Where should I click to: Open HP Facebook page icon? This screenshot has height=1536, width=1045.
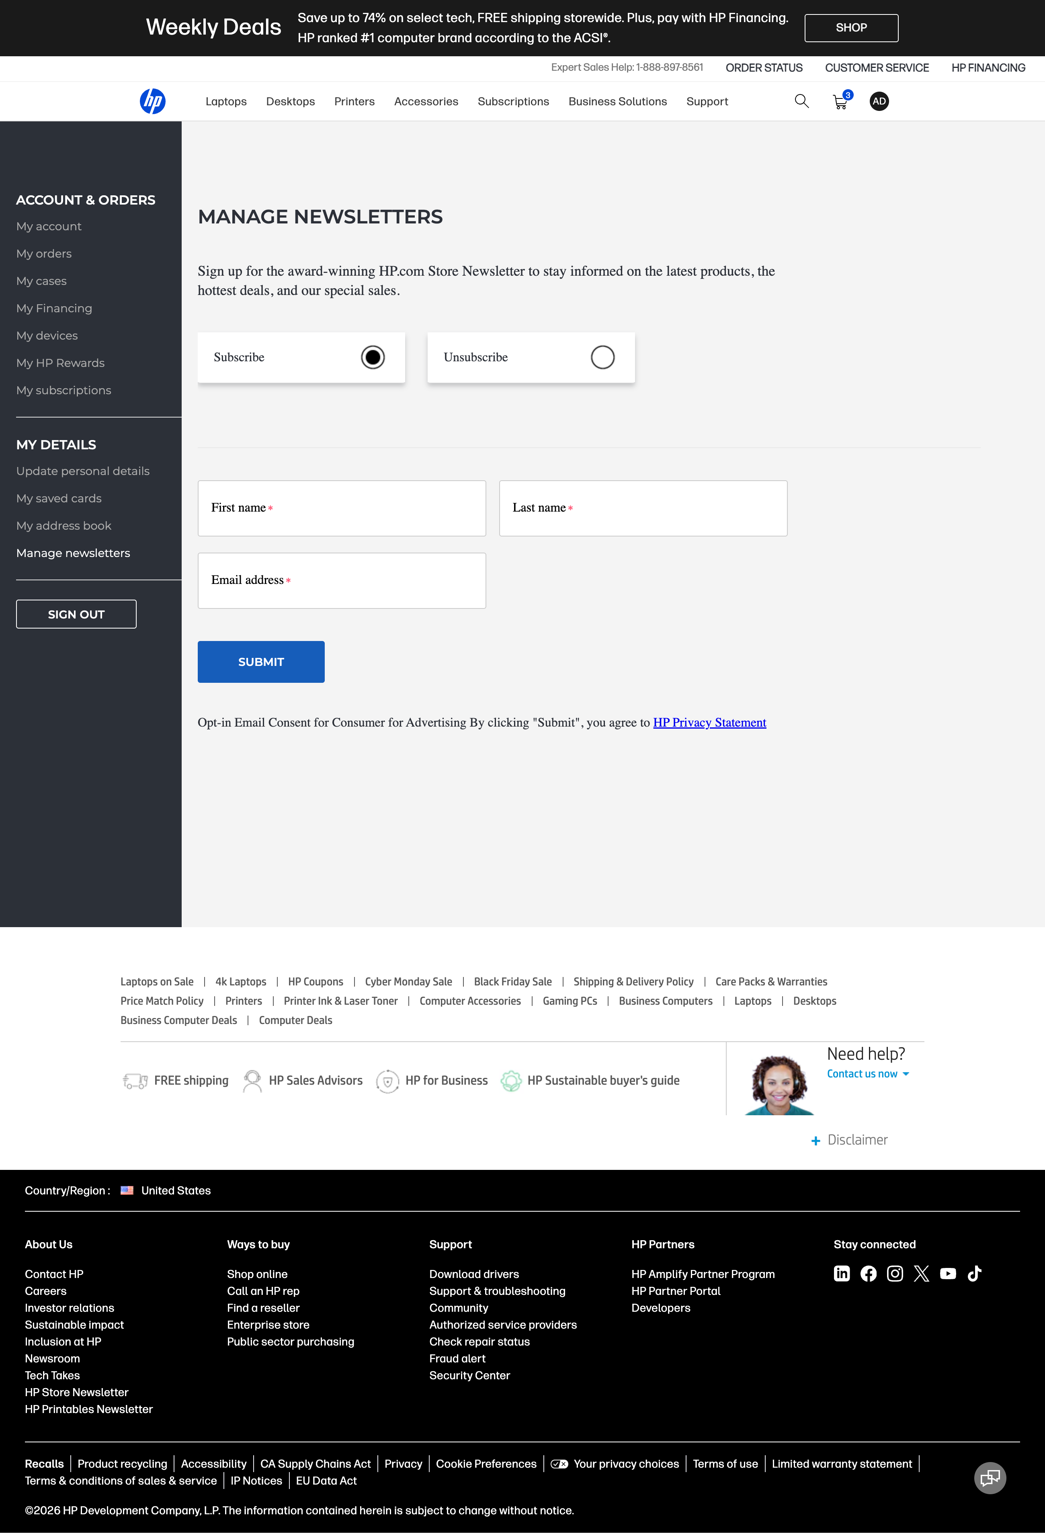tap(868, 1274)
